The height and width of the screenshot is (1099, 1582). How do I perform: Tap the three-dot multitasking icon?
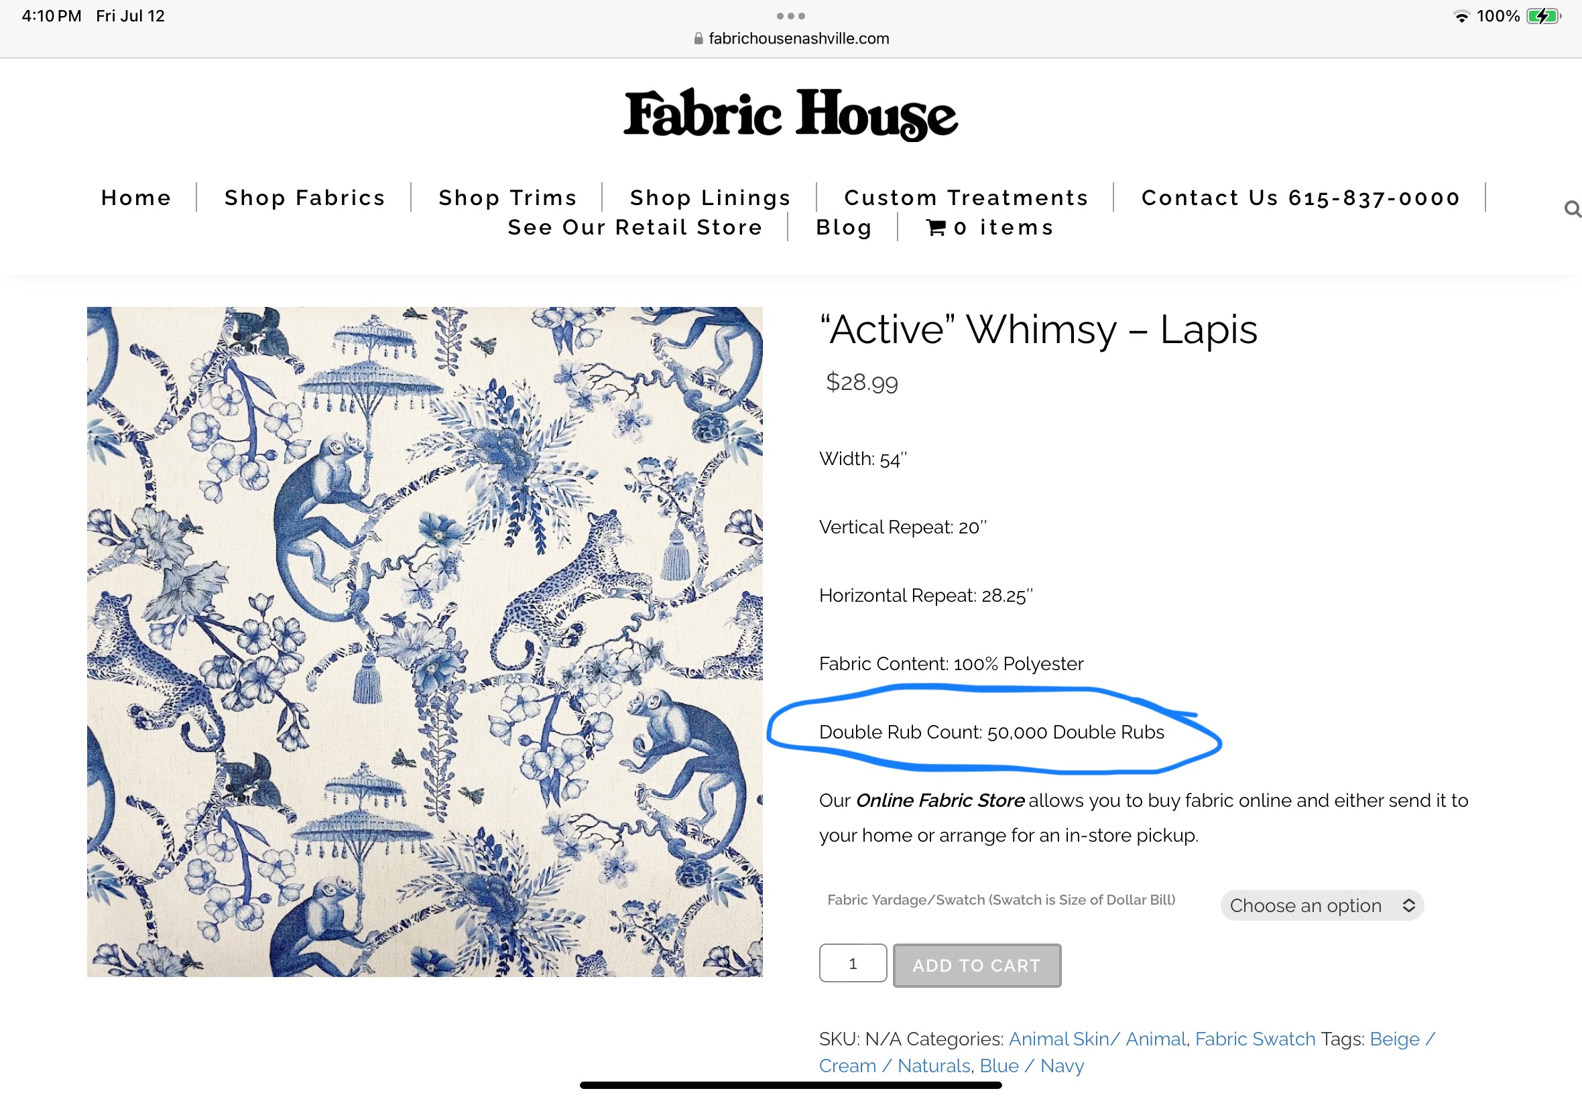point(790,16)
